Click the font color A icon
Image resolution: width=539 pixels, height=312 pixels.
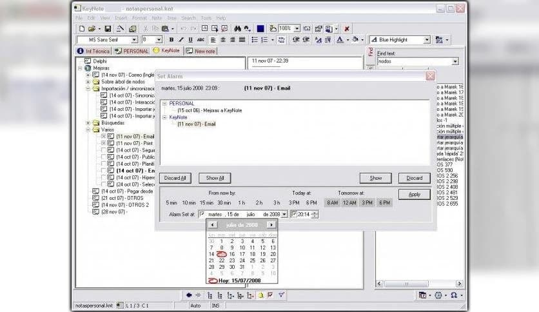(x=340, y=40)
